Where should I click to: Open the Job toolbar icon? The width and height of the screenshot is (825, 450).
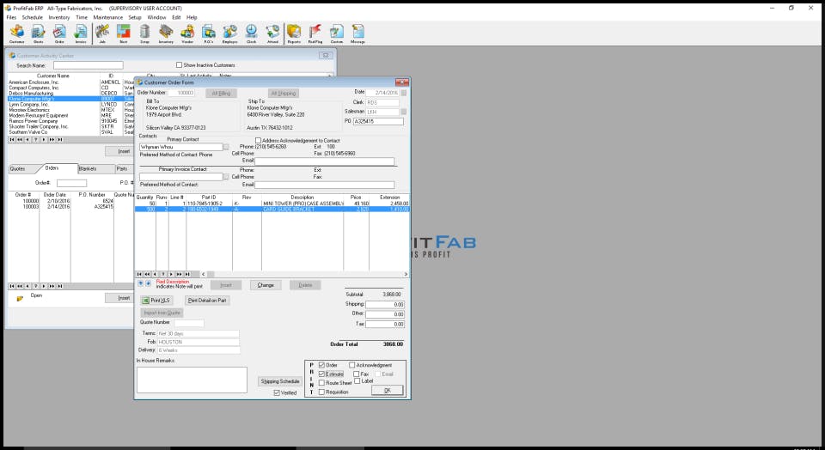(102, 33)
